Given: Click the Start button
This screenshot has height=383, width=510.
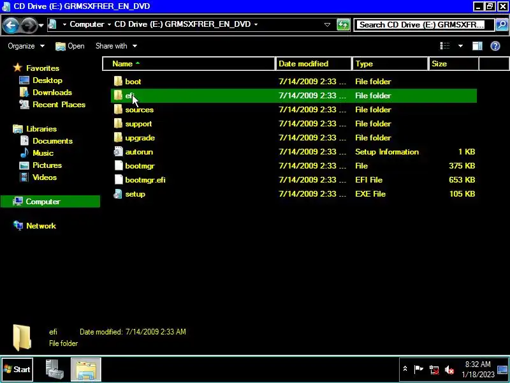Looking at the screenshot, I should [17, 370].
